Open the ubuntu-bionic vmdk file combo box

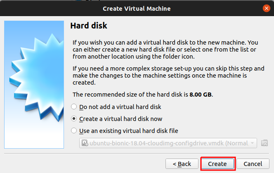click(x=165, y=143)
